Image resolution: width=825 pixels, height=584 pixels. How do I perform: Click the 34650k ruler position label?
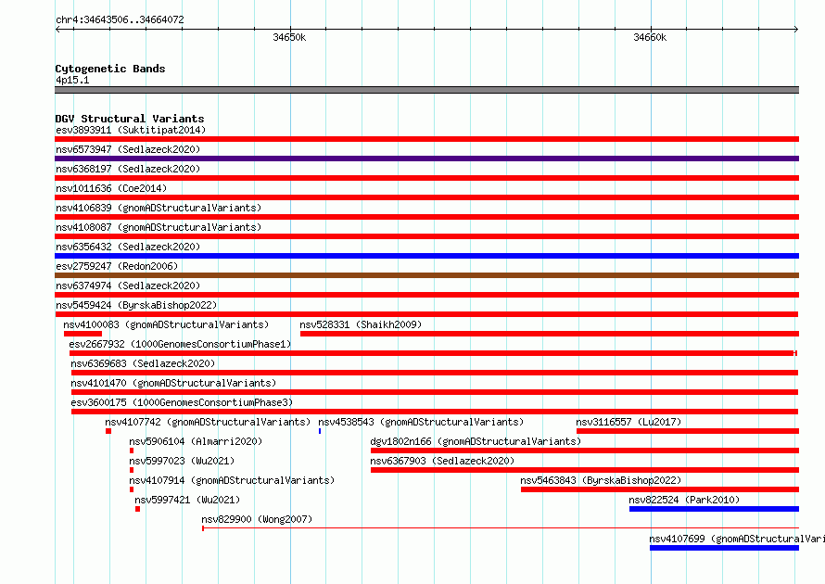(x=289, y=37)
